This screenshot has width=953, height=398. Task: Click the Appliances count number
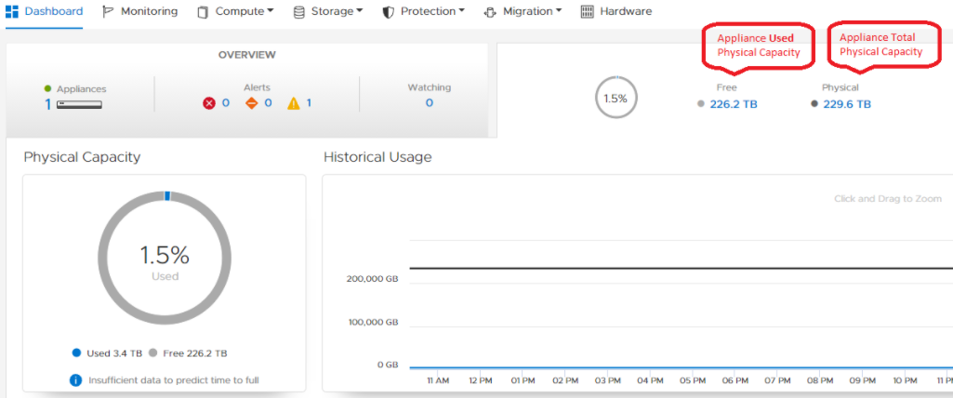(48, 104)
